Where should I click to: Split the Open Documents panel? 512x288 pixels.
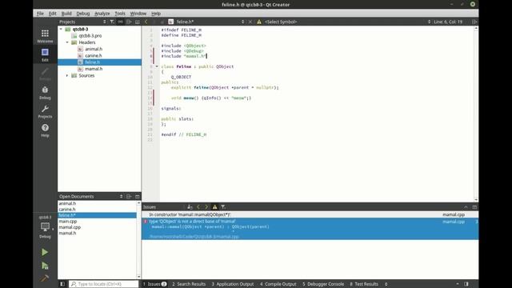(x=129, y=196)
